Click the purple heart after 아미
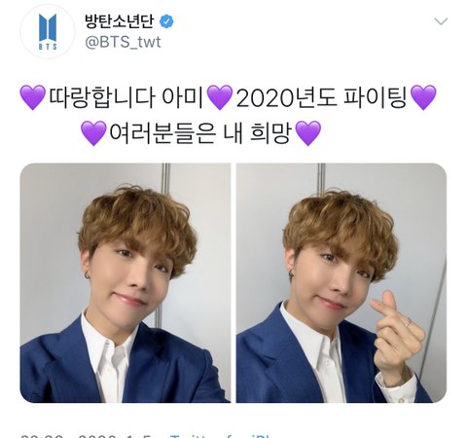 point(220,97)
